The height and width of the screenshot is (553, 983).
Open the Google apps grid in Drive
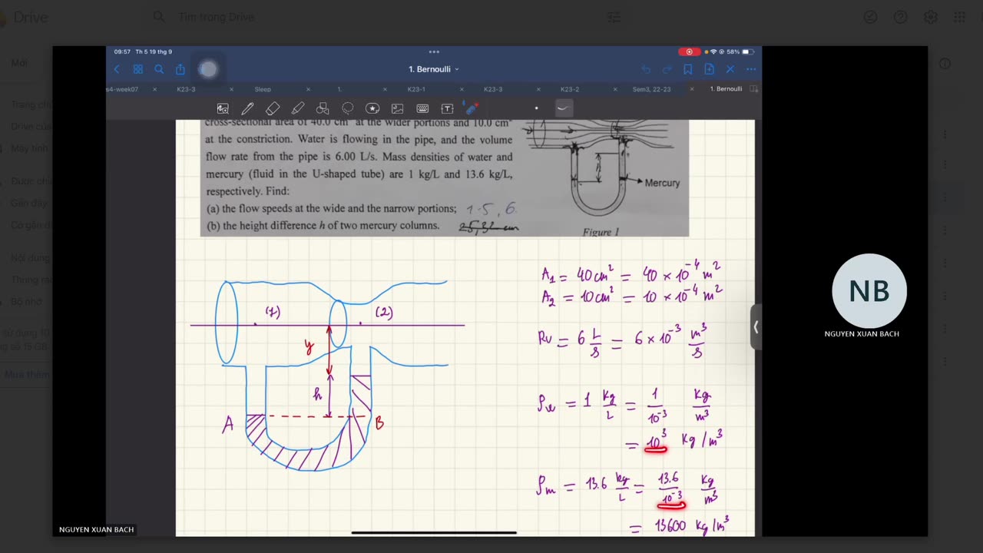pos(959,17)
